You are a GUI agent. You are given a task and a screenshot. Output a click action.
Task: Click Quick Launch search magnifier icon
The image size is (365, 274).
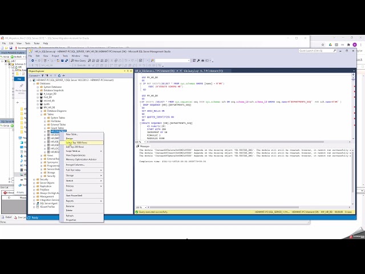[335, 51]
